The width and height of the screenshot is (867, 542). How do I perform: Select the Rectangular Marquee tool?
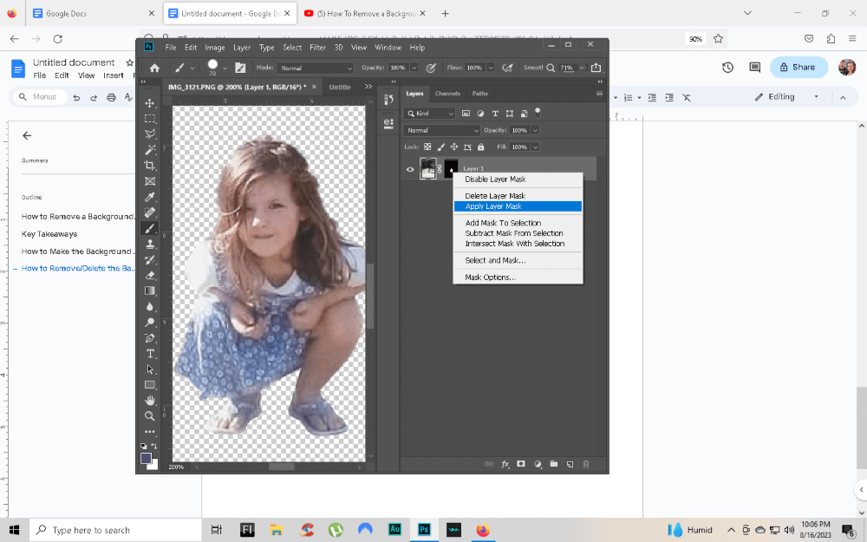150,118
